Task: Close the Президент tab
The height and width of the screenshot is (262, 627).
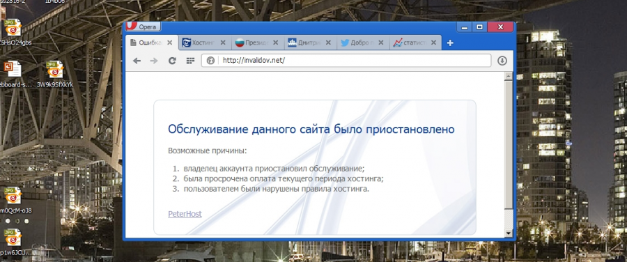Action: pyautogui.click(x=276, y=43)
